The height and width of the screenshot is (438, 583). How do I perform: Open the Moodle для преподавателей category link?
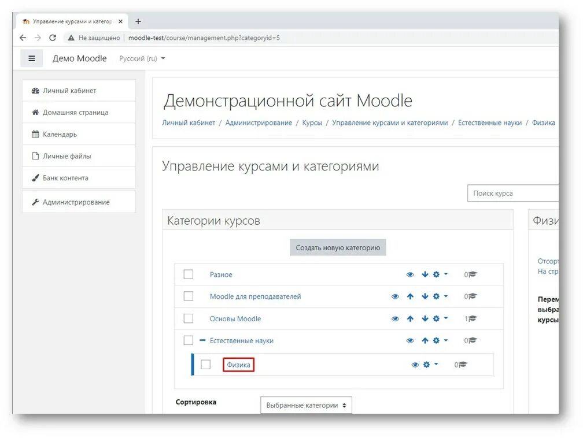[256, 296]
